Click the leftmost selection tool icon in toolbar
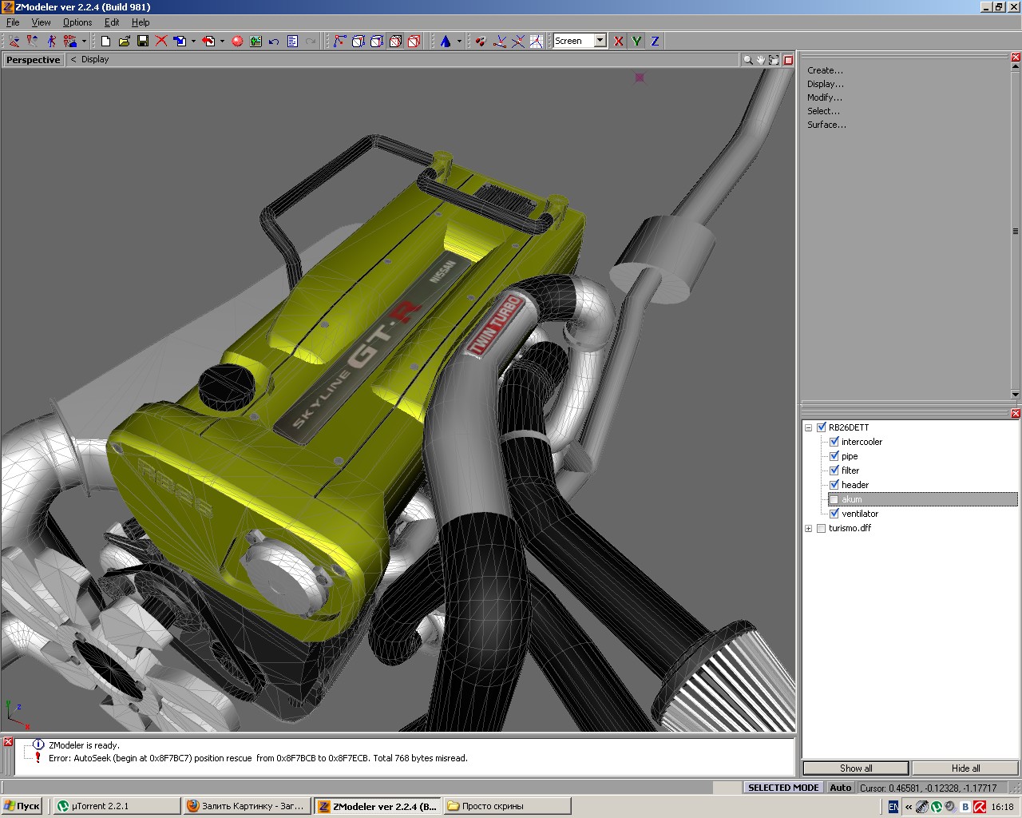 coord(14,41)
